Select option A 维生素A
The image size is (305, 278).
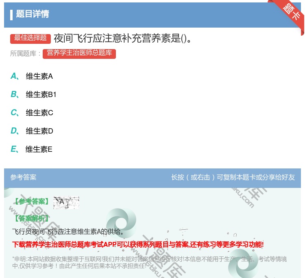tap(39, 76)
